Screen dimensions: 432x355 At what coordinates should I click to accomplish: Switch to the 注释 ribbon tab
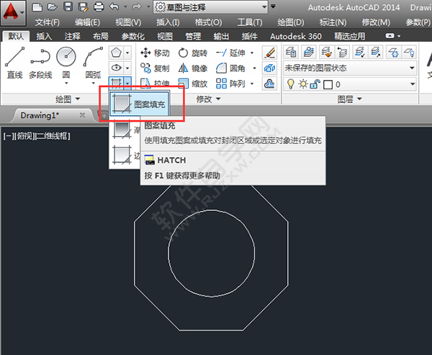coord(73,36)
